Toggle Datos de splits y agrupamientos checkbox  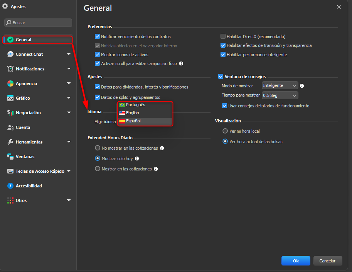pyautogui.click(x=97, y=97)
